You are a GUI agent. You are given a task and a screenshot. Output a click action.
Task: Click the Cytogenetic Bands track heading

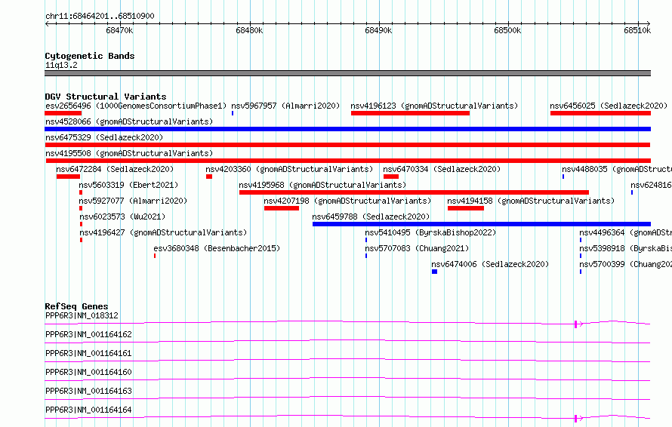coord(90,56)
